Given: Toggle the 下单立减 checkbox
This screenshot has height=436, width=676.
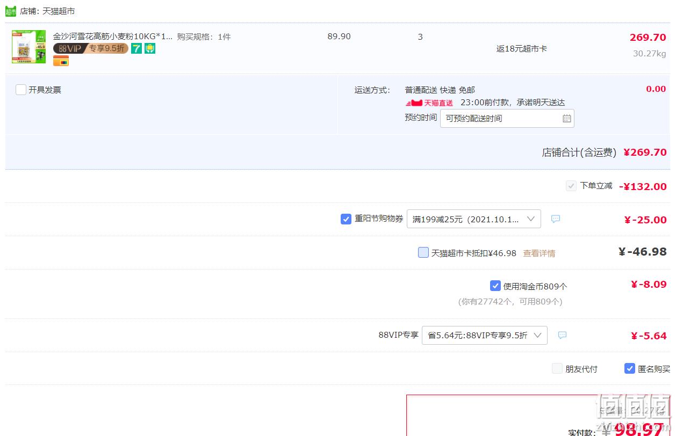Looking at the screenshot, I should 571,186.
